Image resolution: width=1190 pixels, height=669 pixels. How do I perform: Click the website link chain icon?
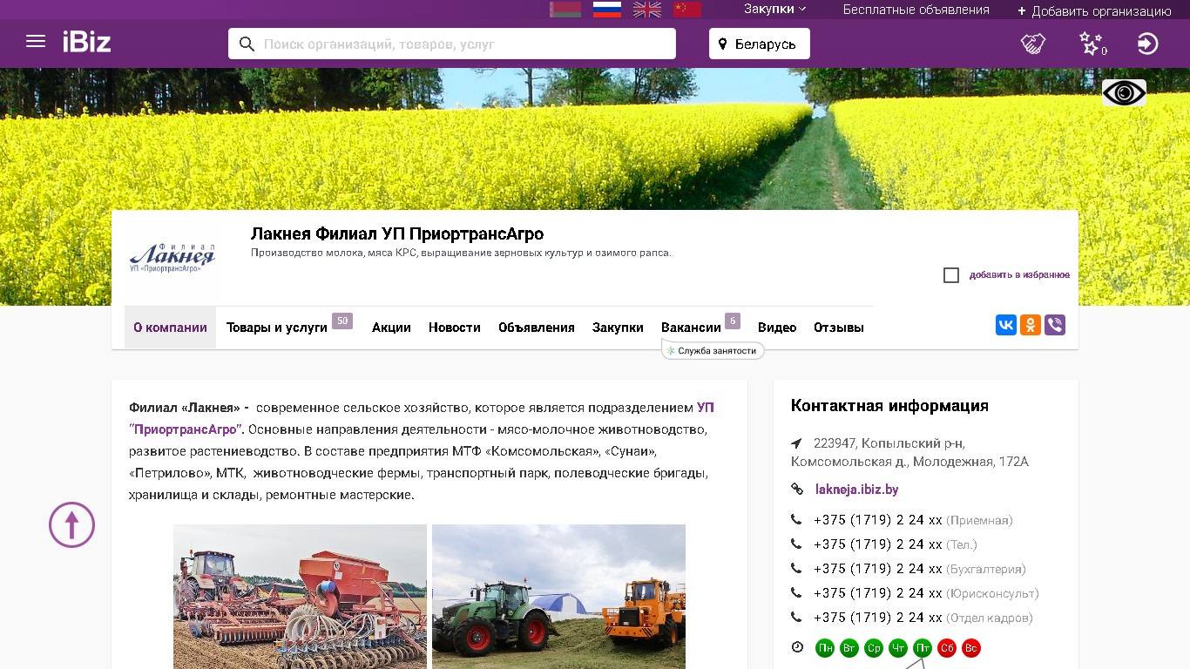pyautogui.click(x=796, y=490)
